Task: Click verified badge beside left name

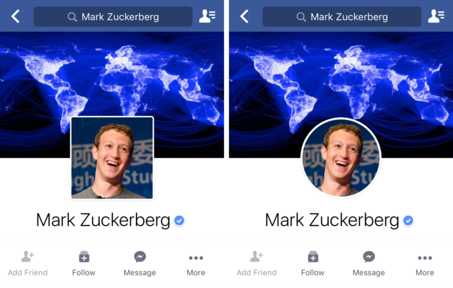Action: tap(179, 221)
